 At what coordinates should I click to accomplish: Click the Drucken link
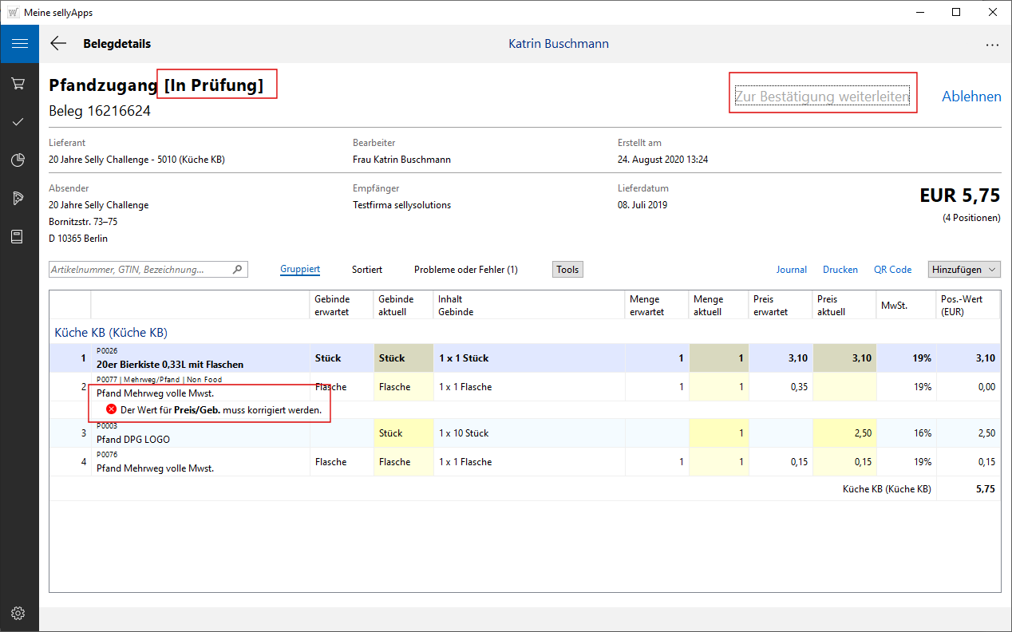[x=840, y=270]
